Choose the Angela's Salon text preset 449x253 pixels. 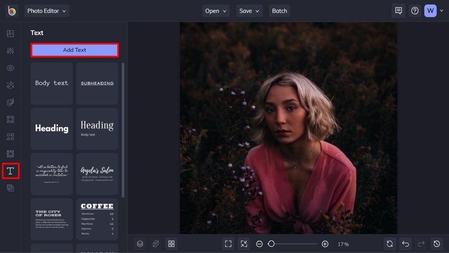97,174
